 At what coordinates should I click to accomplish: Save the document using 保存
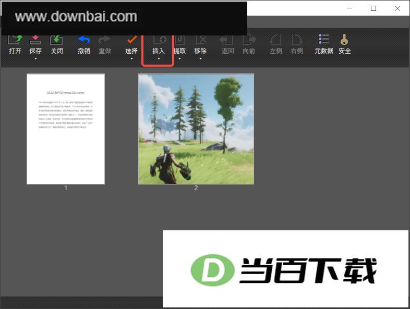click(35, 45)
